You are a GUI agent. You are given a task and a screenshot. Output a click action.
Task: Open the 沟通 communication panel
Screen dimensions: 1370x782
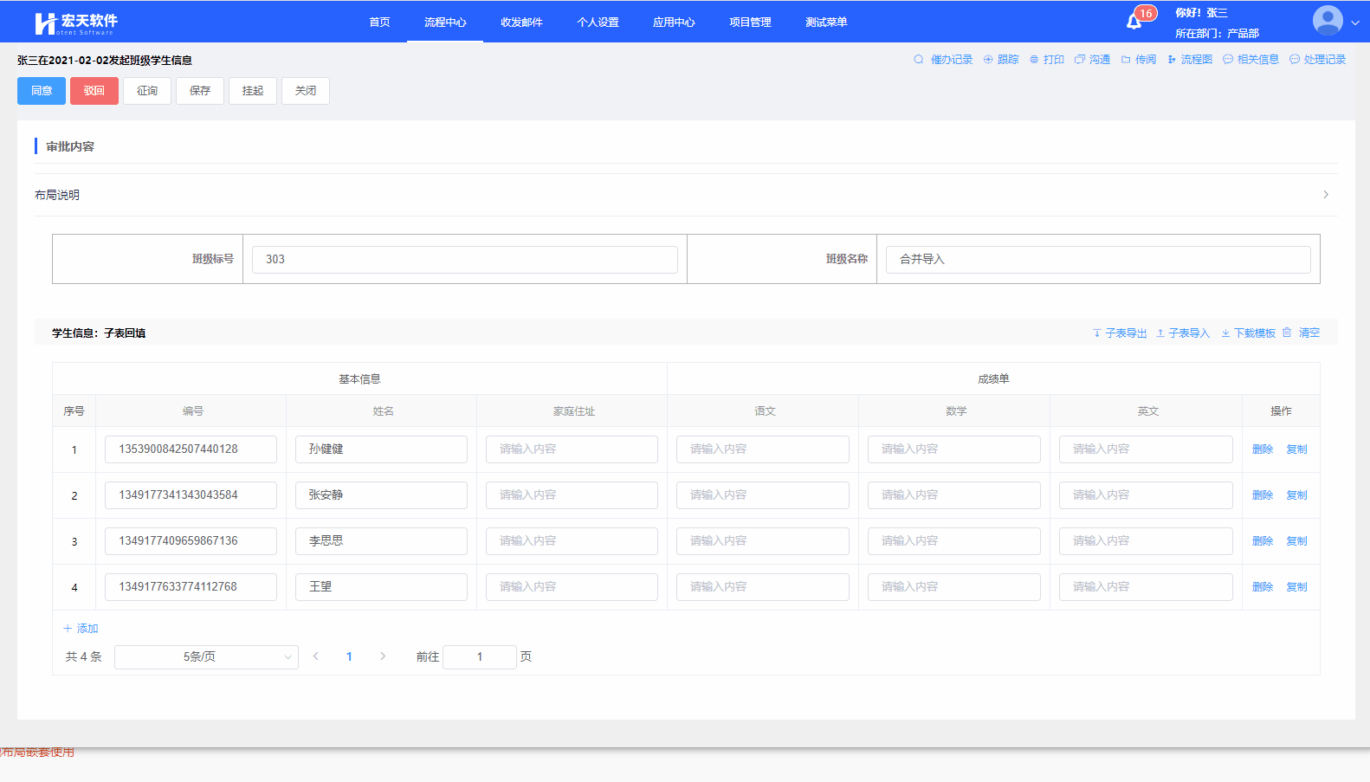coord(1092,60)
